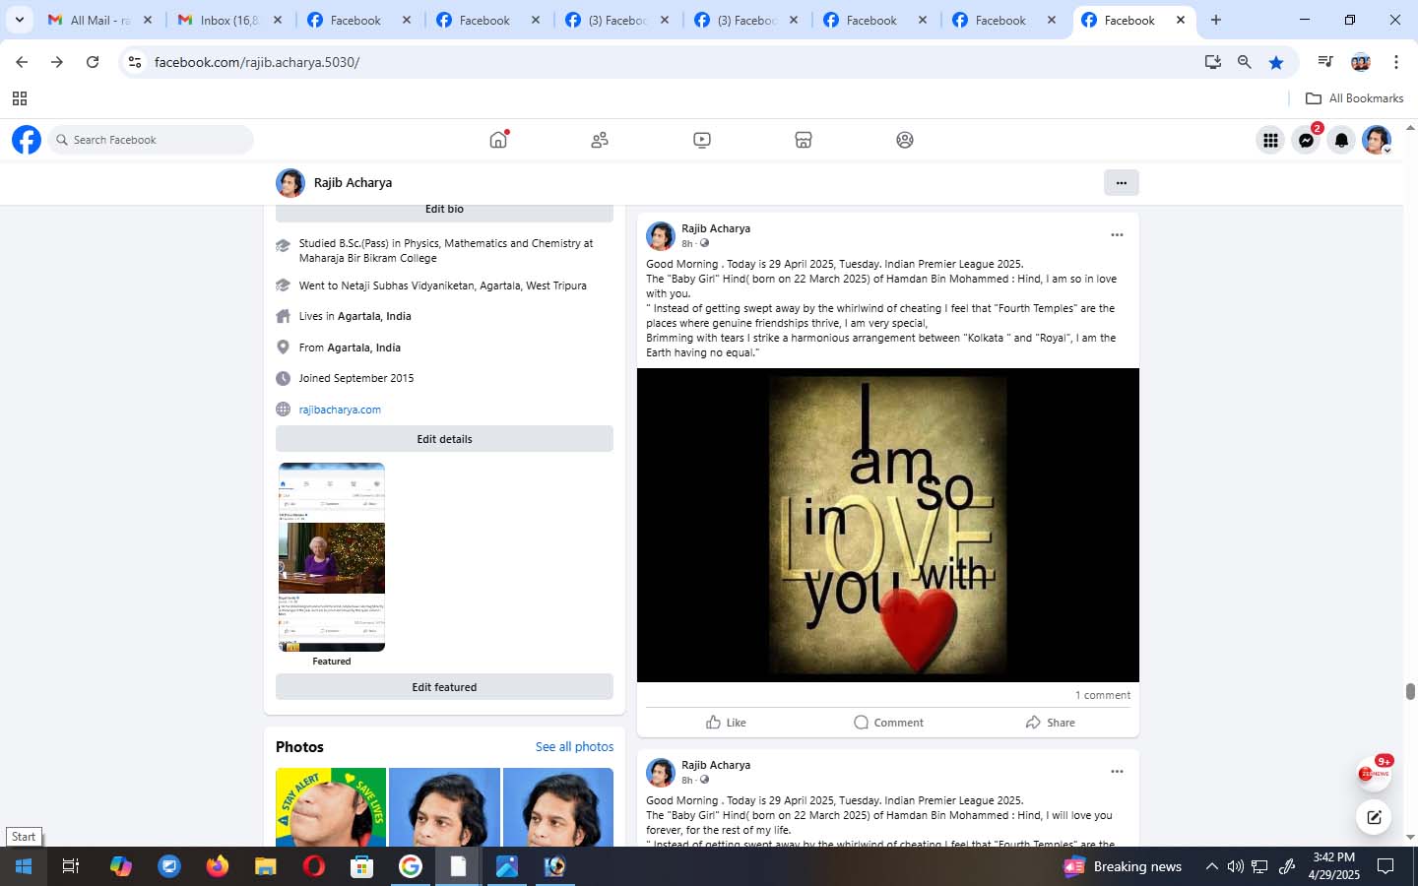1418x886 pixels.
Task: Click the Edit details button
Action: (444, 439)
